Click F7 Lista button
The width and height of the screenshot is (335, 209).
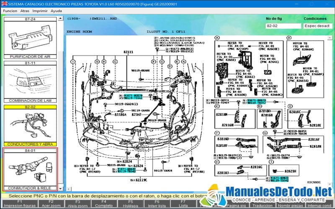point(183,204)
